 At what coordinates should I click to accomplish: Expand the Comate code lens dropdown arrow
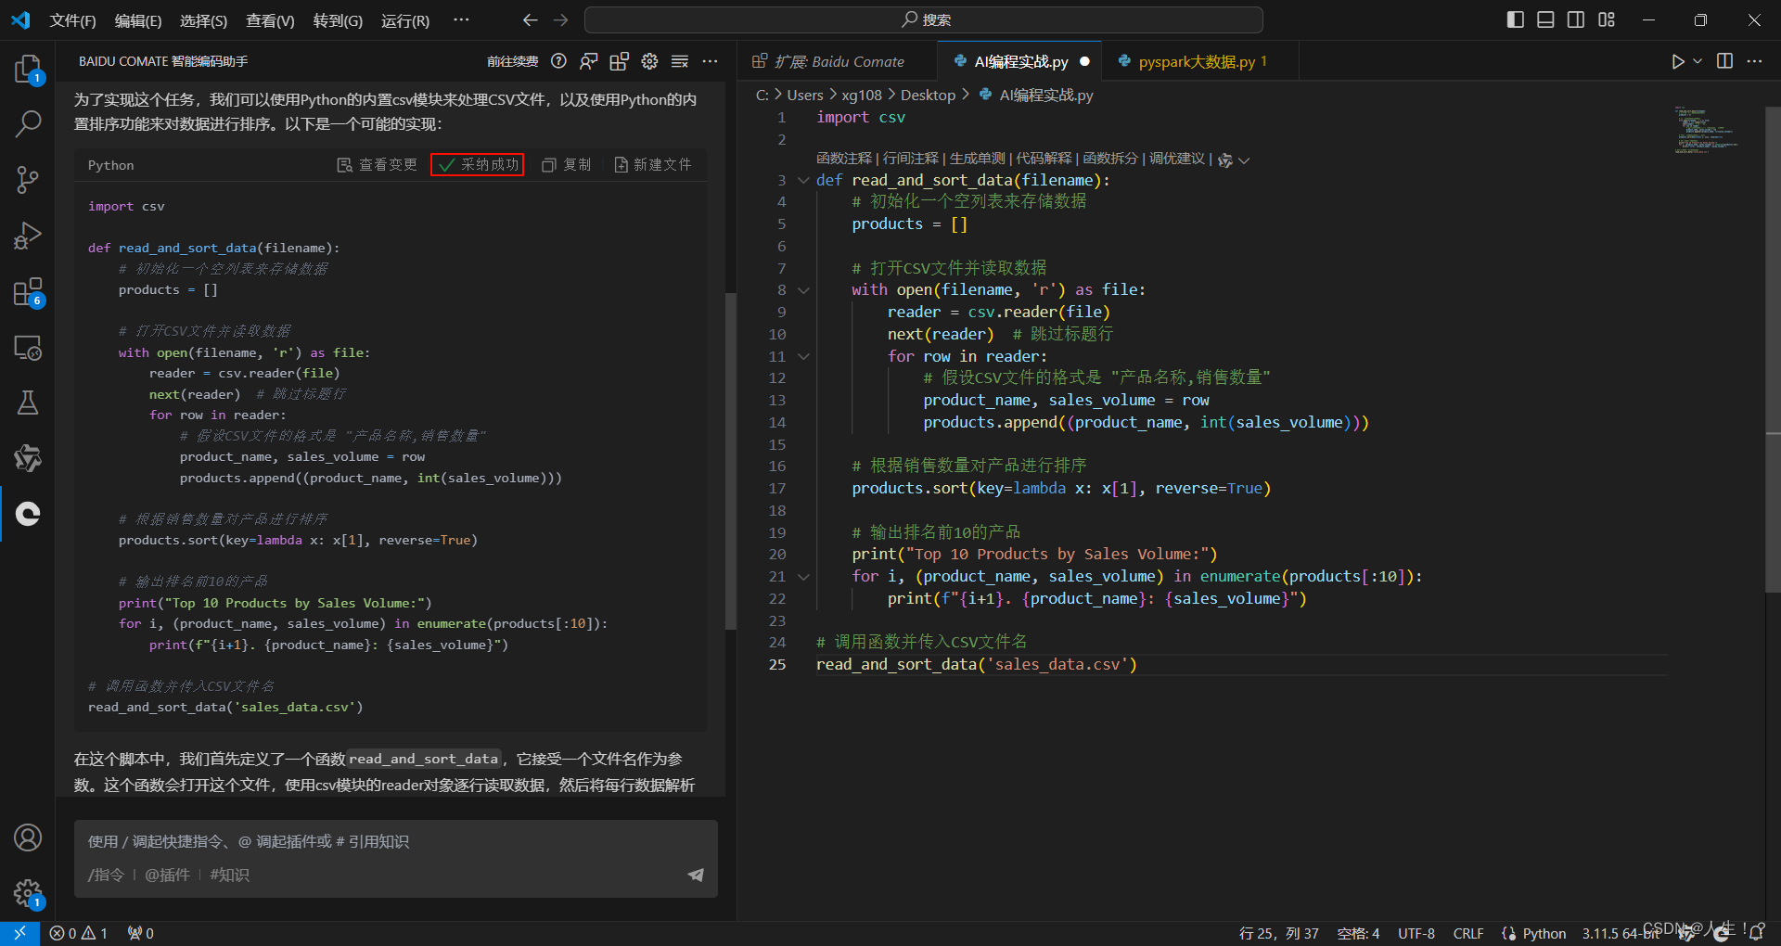pos(1244,160)
